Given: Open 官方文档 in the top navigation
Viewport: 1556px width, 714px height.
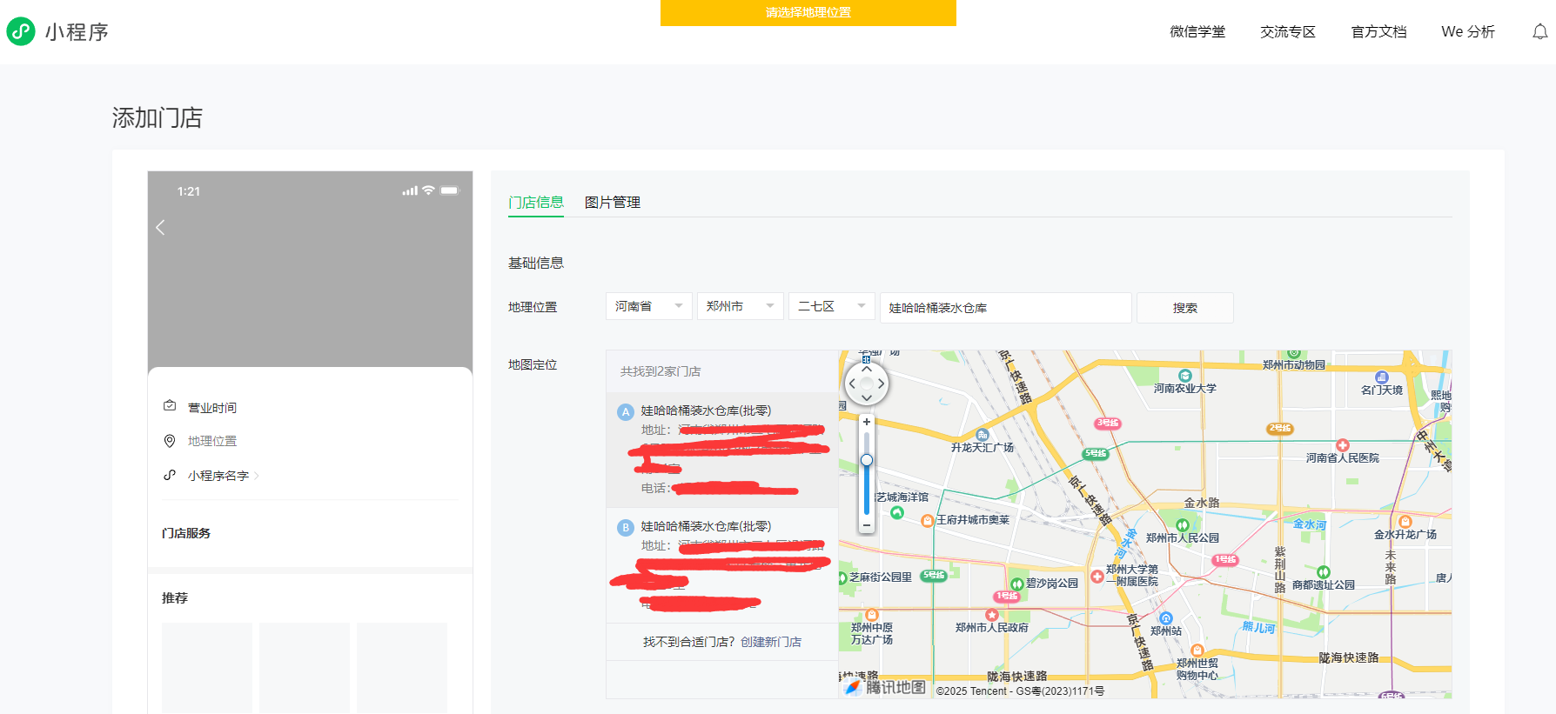Looking at the screenshot, I should (x=1378, y=32).
